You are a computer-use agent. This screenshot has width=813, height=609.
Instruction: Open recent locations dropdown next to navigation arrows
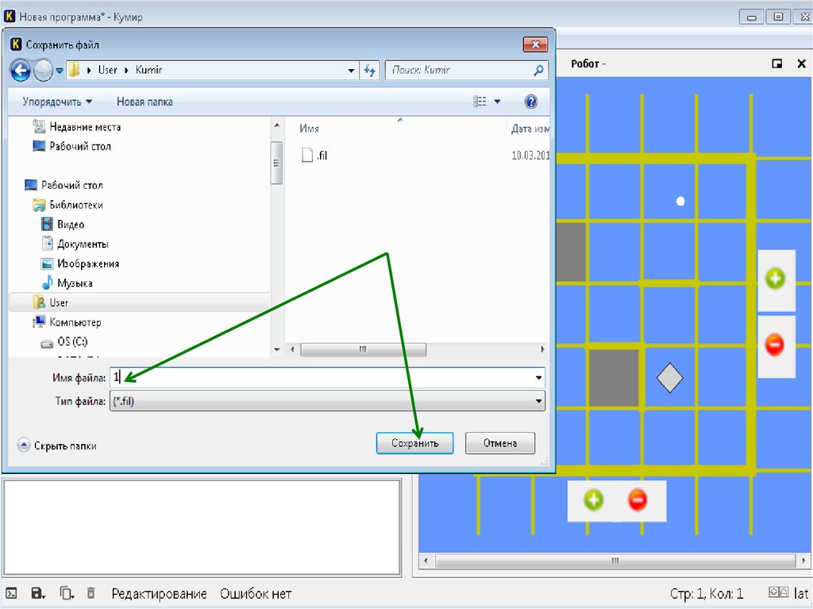click(59, 70)
